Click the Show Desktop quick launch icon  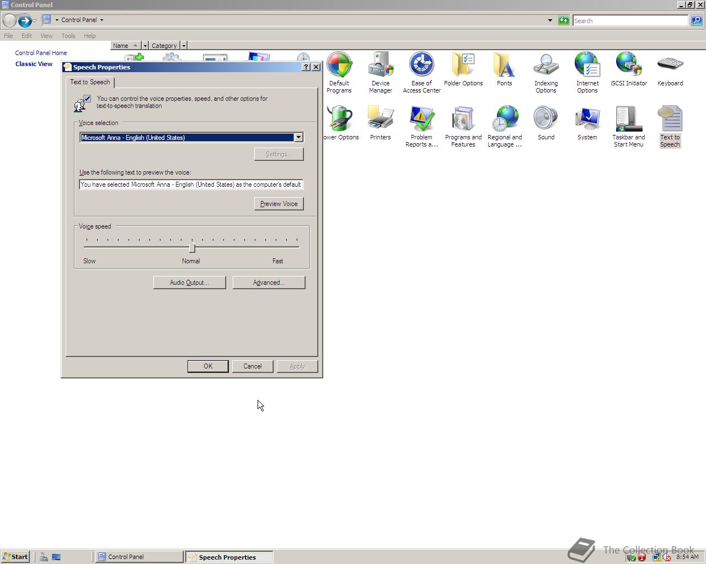[x=56, y=557]
